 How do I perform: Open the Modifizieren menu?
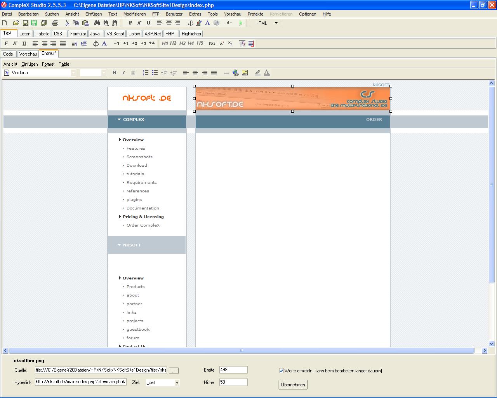coord(134,14)
